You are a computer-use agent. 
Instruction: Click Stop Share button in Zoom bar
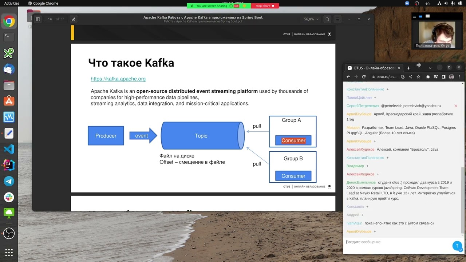click(x=265, y=6)
